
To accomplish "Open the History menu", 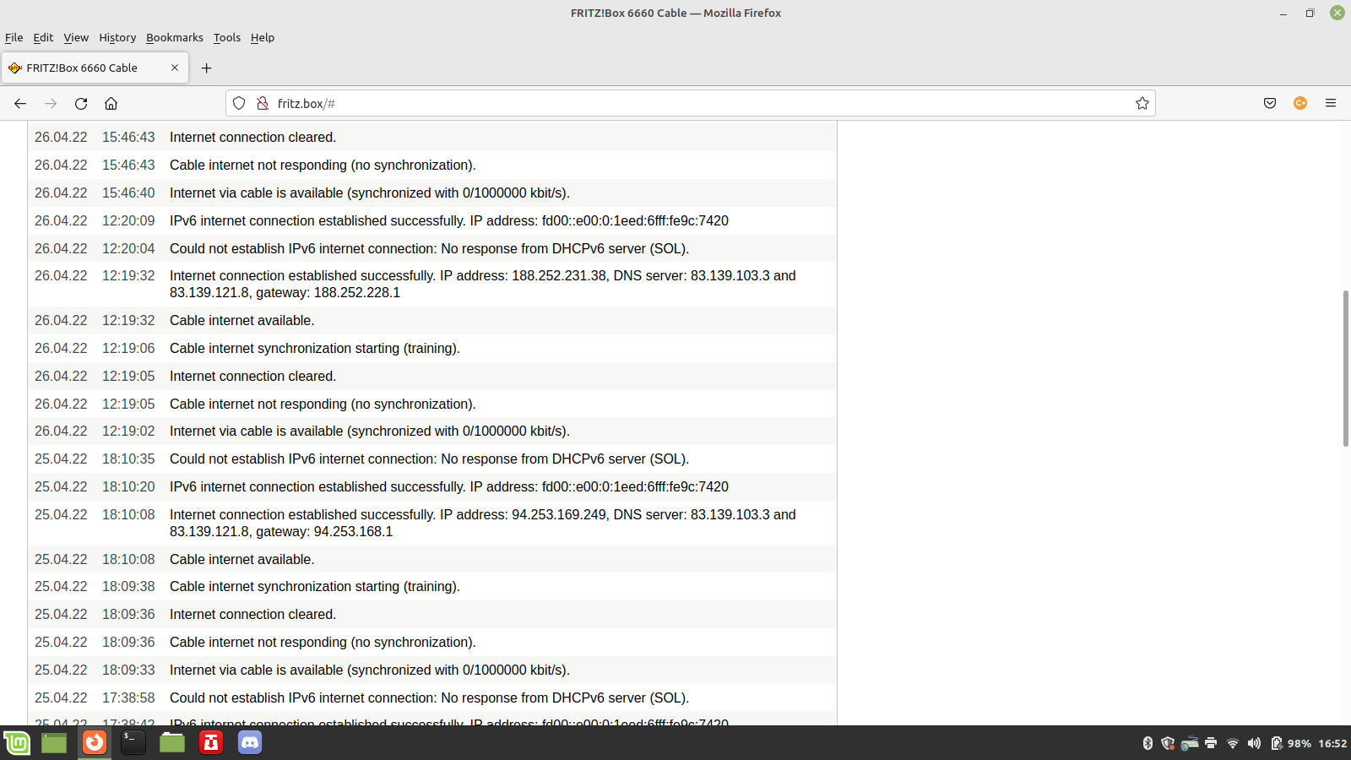I will pyautogui.click(x=117, y=37).
